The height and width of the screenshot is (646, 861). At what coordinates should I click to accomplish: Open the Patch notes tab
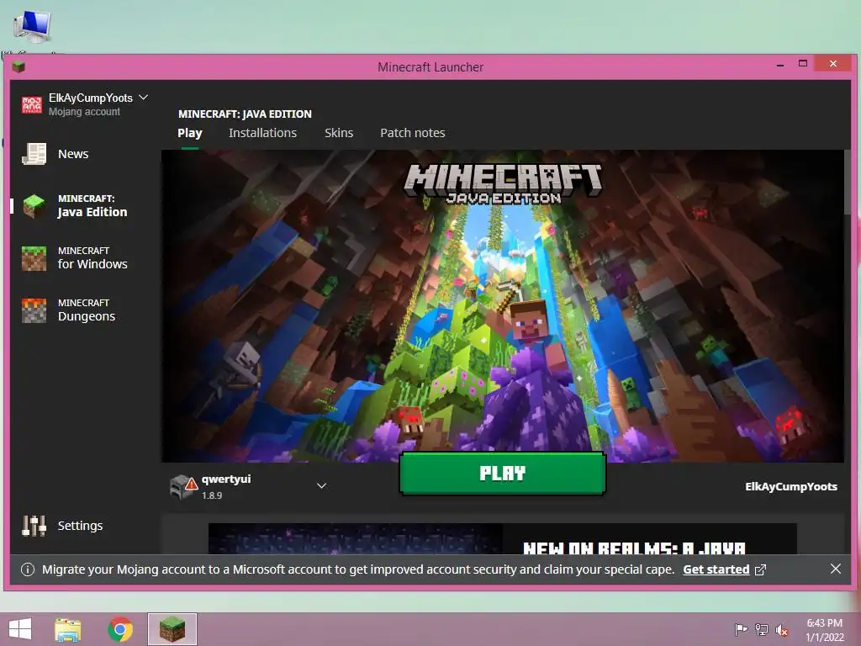(412, 133)
